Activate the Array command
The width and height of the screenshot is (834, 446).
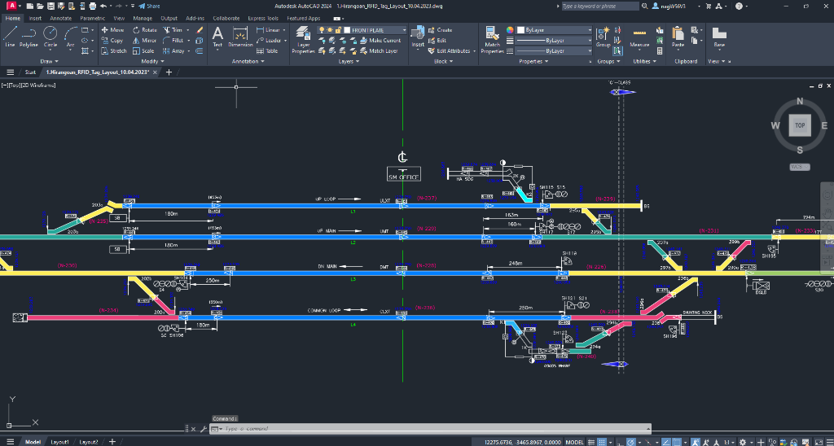point(173,51)
